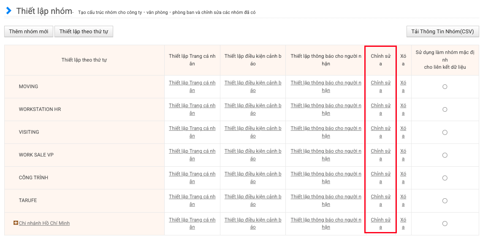Open recipient notification settings for CÔNG TRÌNH
Screen dimensions: 480x243
click(x=325, y=178)
